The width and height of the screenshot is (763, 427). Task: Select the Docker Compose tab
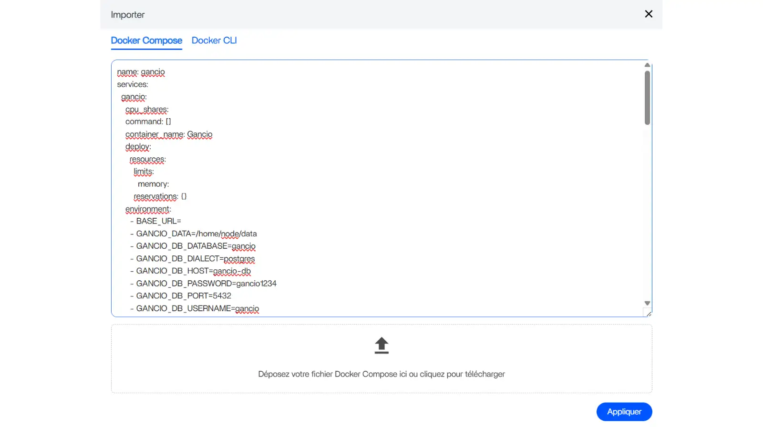click(x=146, y=41)
